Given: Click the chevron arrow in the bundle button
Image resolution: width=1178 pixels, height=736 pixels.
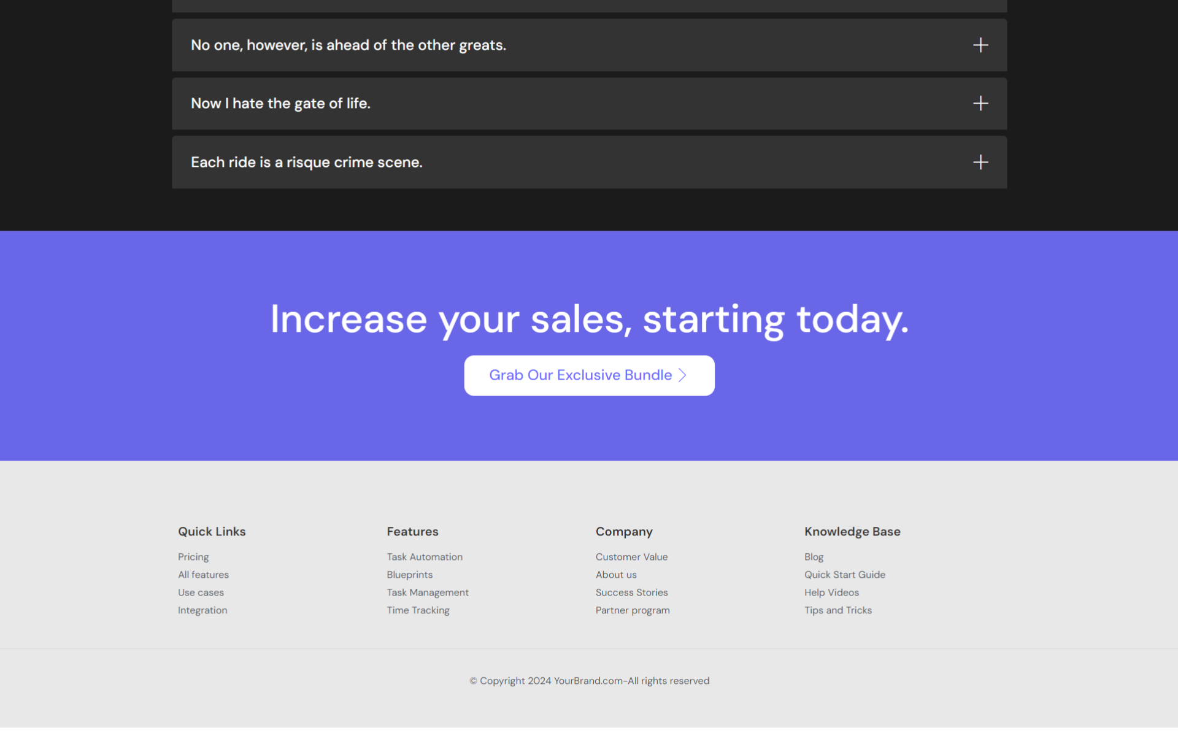Looking at the screenshot, I should click(x=682, y=375).
